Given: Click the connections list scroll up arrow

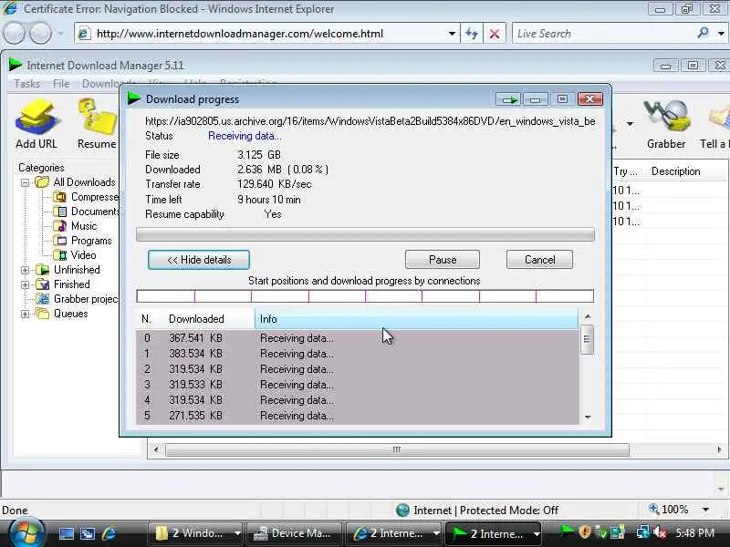Looking at the screenshot, I should click(588, 316).
